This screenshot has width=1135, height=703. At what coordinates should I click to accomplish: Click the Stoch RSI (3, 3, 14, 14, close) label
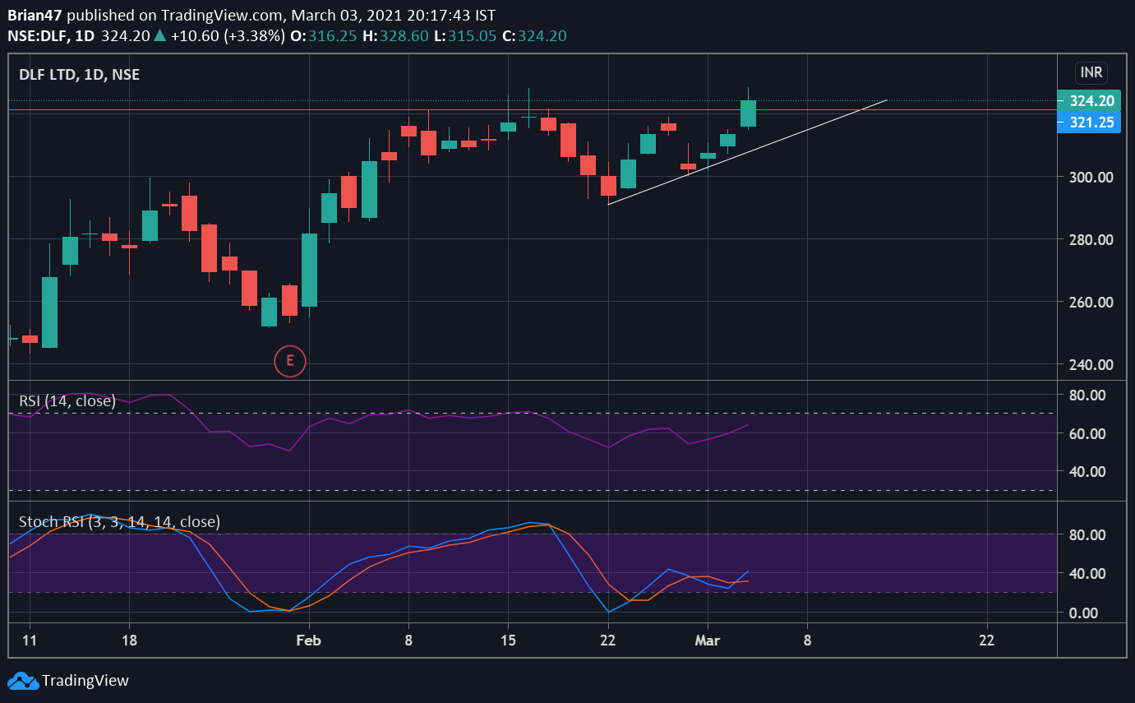[119, 521]
